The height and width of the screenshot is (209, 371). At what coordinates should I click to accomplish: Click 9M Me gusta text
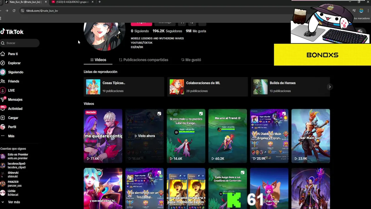(196, 31)
